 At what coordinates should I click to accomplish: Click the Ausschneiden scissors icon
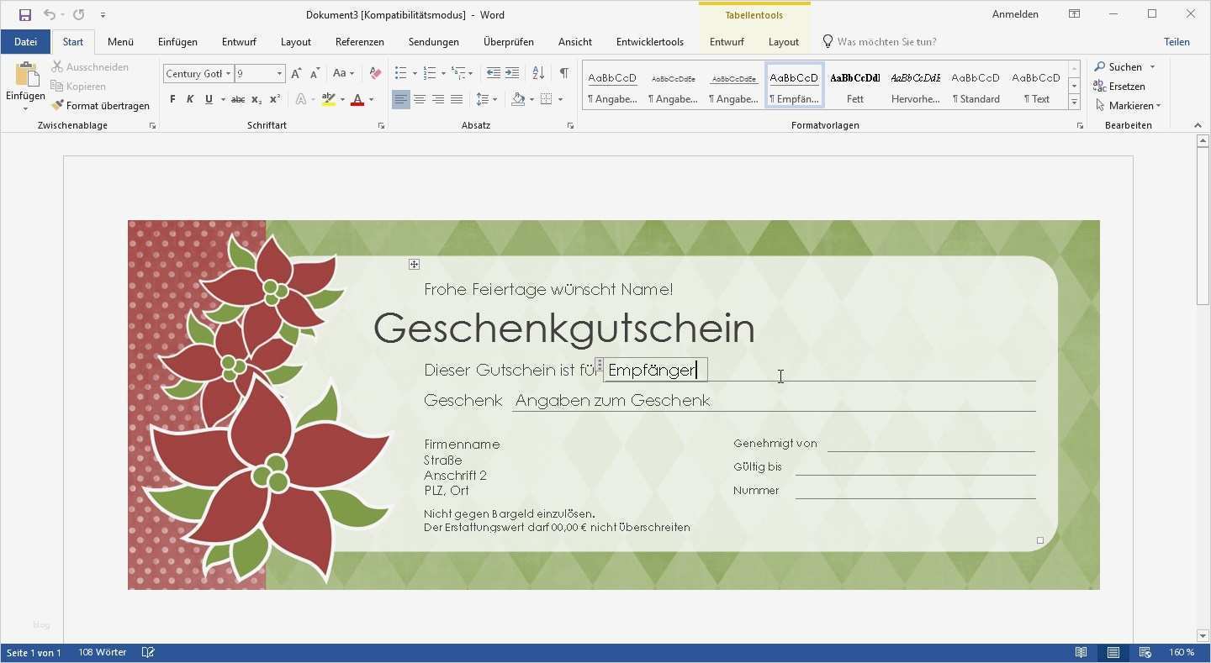pyautogui.click(x=57, y=66)
